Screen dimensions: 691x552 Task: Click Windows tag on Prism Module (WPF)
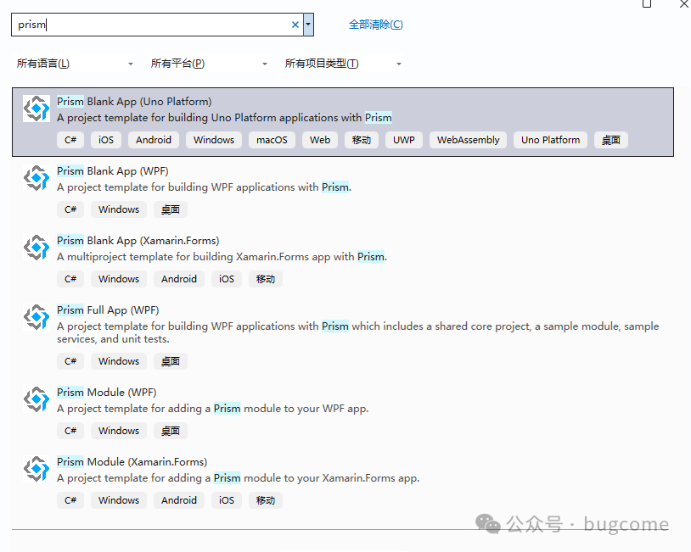tap(119, 431)
